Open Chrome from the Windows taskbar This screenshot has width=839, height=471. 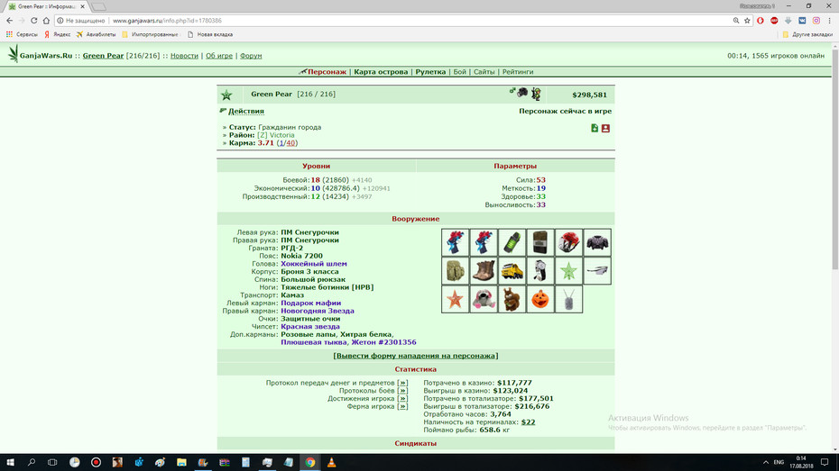point(310,463)
